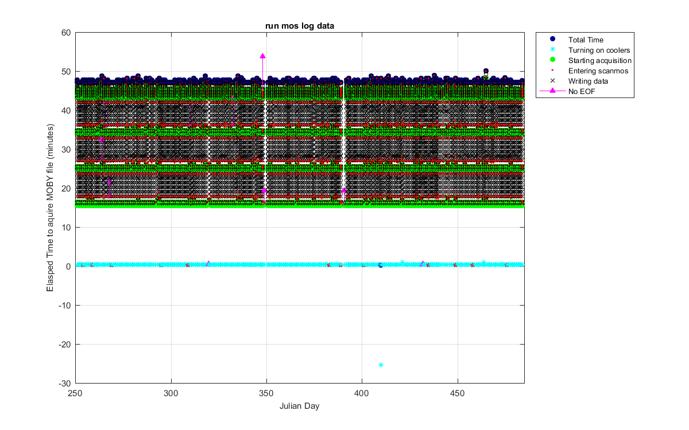Image resolution: width=689 pixels, height=430 pixels.
Task: Click the y-axis tick label 10
Action: click(66, 228)
